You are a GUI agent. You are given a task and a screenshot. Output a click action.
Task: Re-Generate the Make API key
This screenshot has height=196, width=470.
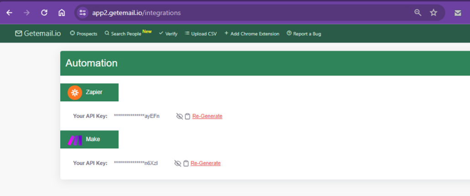206,163
